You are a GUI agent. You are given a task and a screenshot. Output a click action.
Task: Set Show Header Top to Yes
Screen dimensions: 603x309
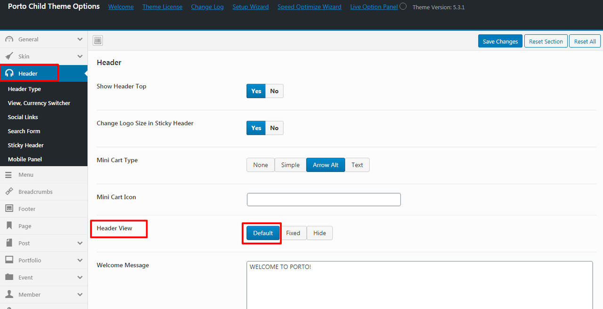(256, 91)
